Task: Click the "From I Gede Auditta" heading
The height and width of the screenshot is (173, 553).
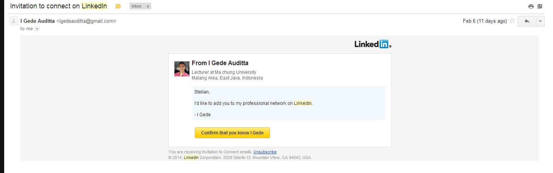Action: pos(220,63)
